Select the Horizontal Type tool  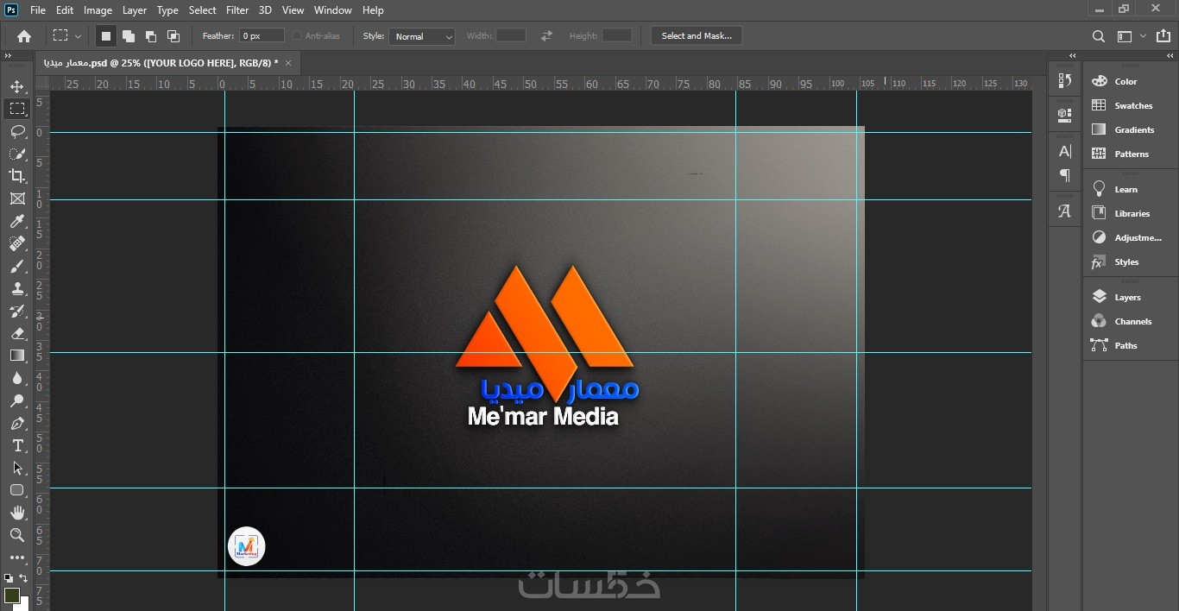click(17, 446)
